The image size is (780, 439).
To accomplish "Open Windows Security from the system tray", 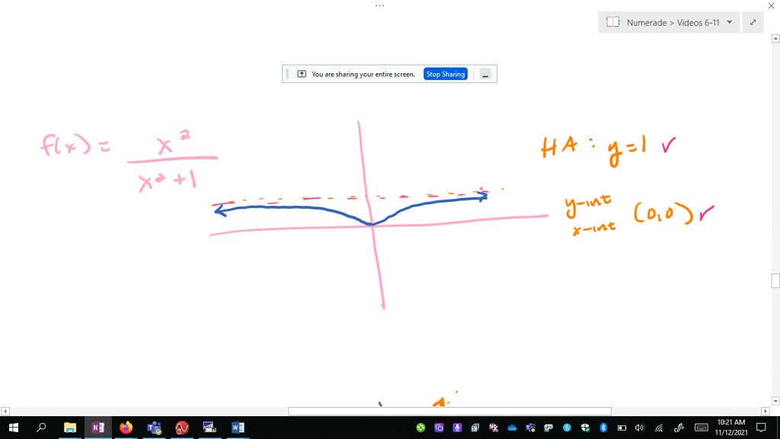I will (585, 428).
